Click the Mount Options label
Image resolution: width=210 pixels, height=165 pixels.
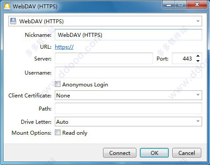[x=32, y=133]
